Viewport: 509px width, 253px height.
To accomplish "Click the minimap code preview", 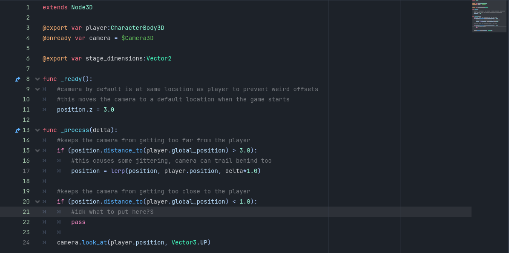I will (x=489, y=16).
